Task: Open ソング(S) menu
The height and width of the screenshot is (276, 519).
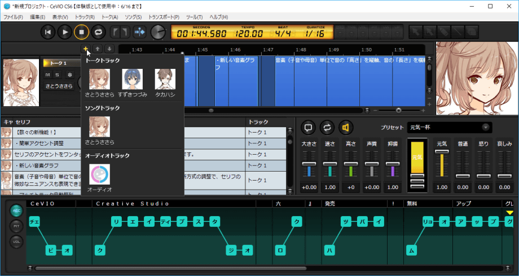Action: [x=133, y=17]
